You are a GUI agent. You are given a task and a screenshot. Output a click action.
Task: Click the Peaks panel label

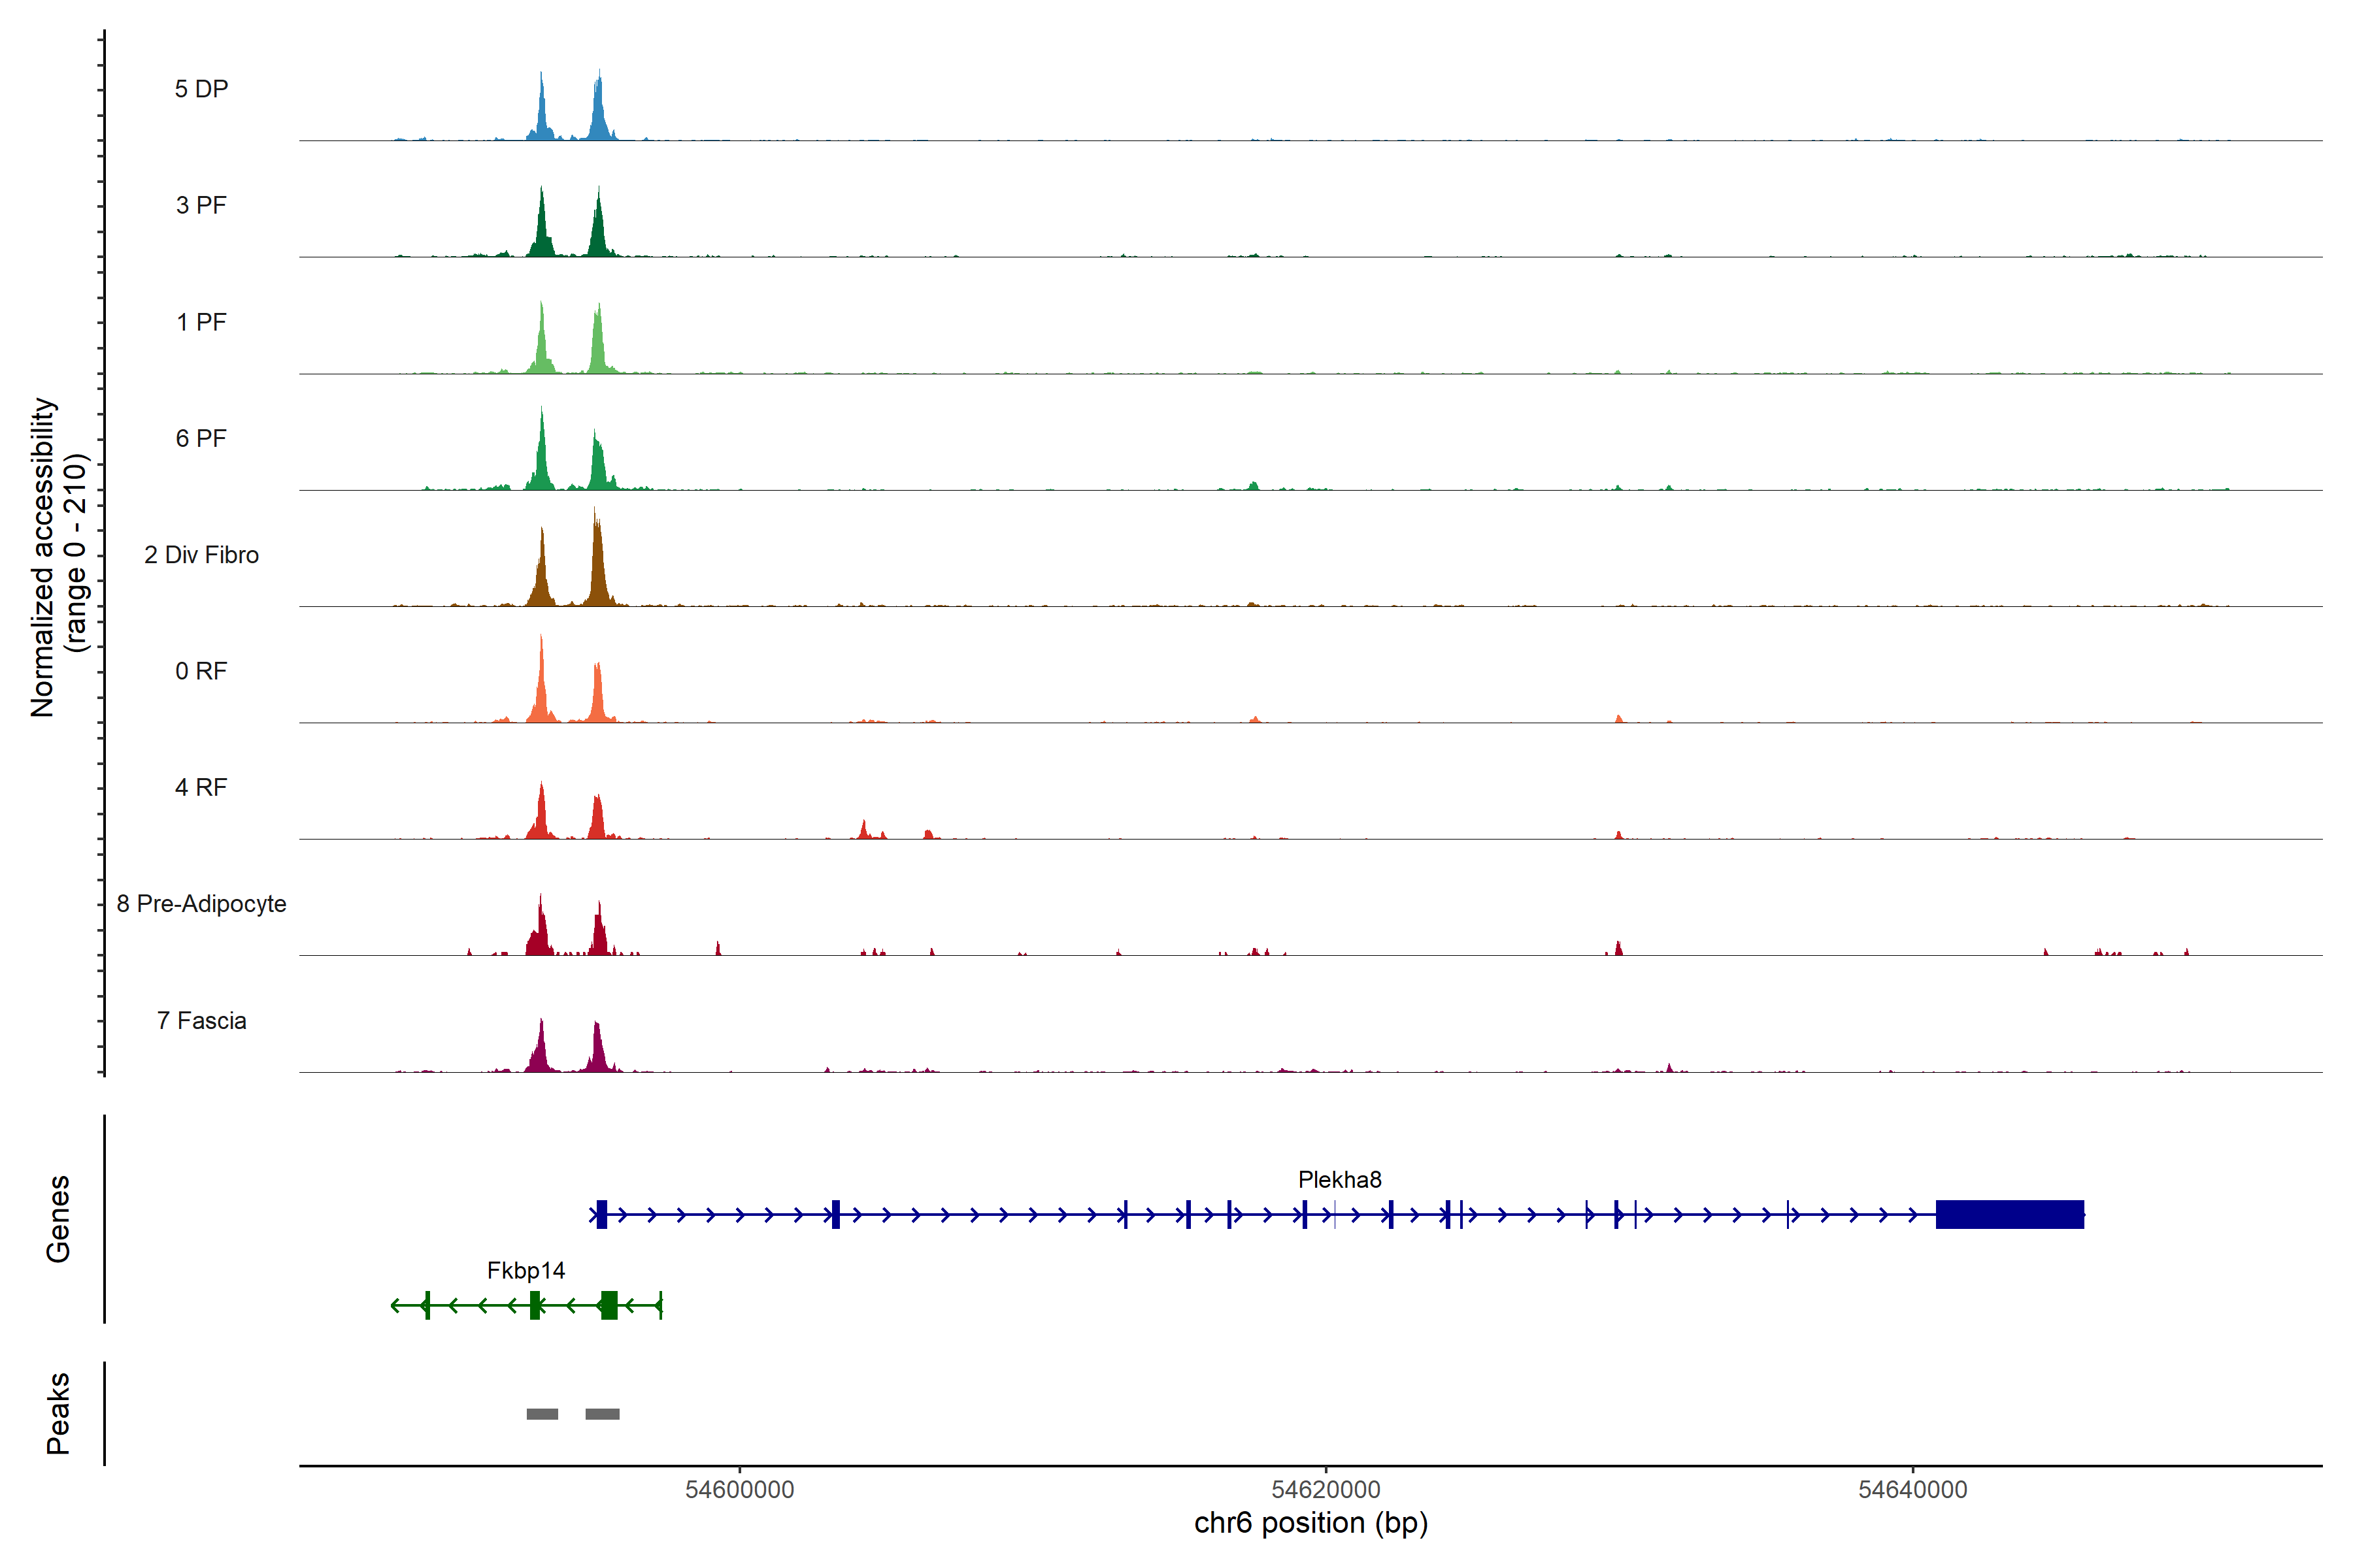pos(58,1413)
